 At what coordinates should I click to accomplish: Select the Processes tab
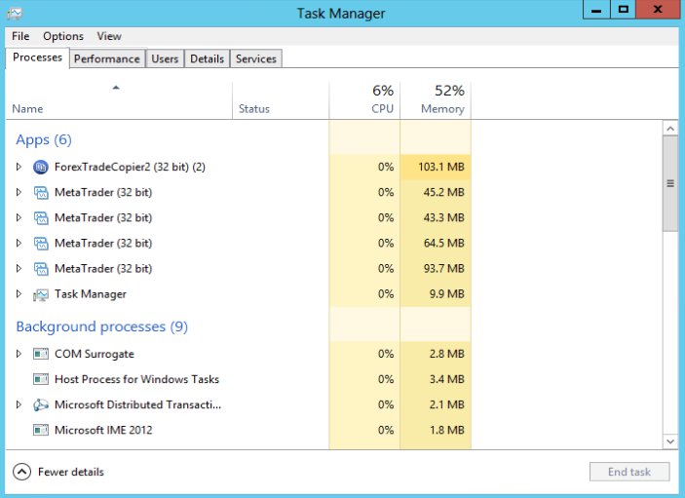click(x=38, y=57)
